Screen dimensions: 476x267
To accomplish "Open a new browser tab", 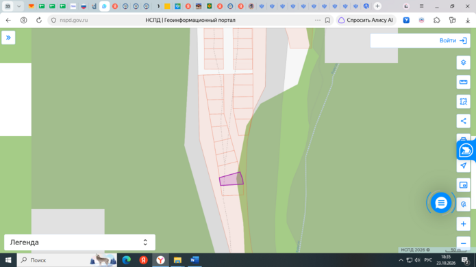I will coord(377,6).
